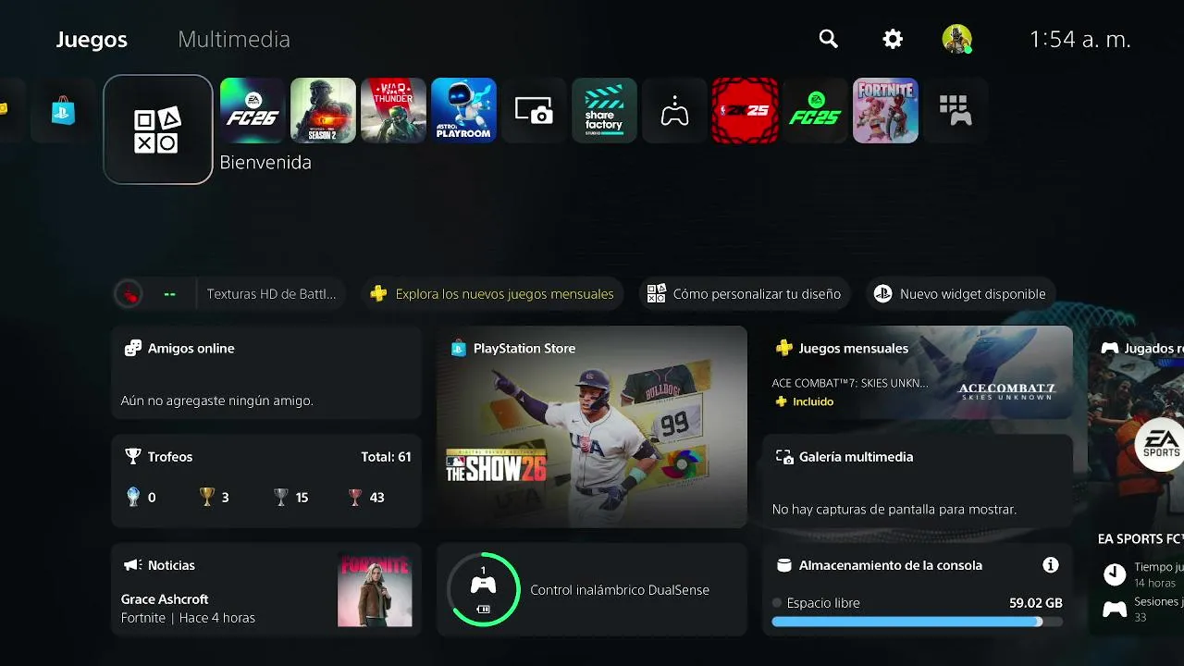Launch Astro's Playroom game tile
The image size is (1184, 666).
(x=463, y=110)
